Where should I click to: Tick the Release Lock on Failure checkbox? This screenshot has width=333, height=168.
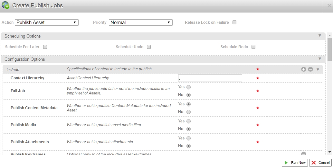point(234,22)
